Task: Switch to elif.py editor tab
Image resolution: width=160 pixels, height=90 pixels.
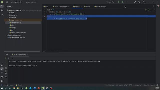Action: [87, 6]
